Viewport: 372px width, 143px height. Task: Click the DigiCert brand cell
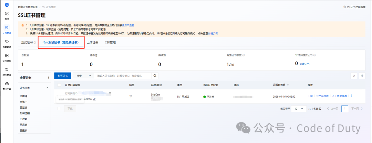click(x=155, y=95)
